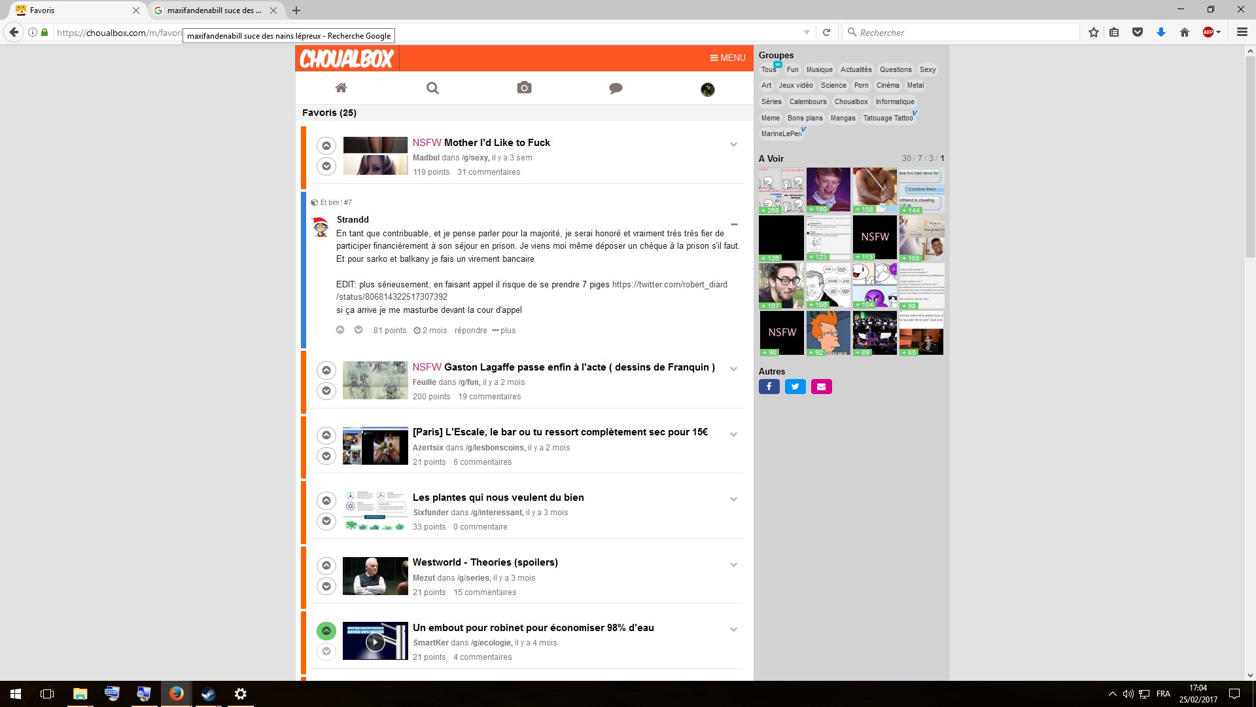The height and width of the screenshot is (707, 1256).
Task: Remove upvote on the embout robinet post
Action: tap(326, 631)
